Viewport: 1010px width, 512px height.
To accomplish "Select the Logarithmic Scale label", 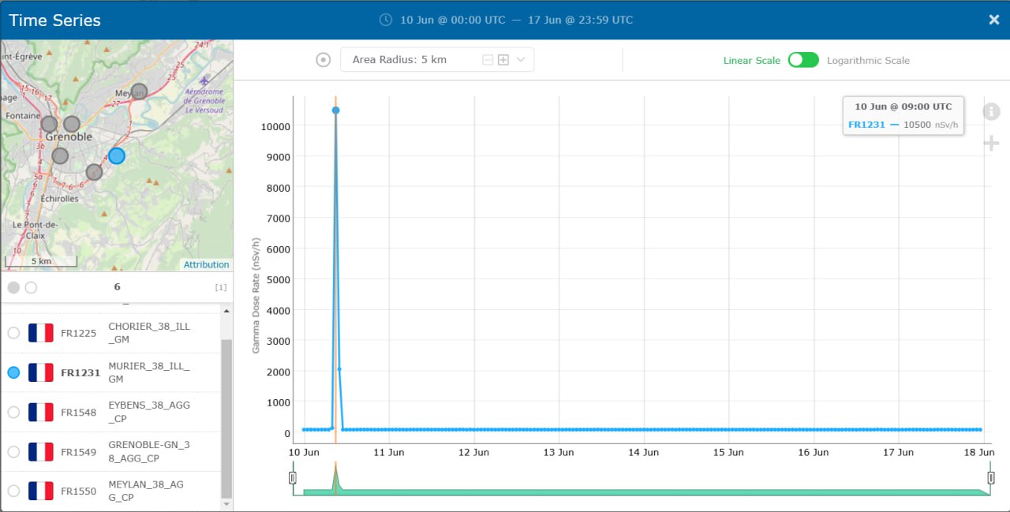I will [868, 61].
